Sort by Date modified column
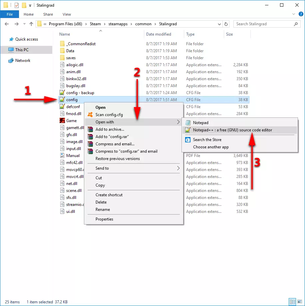This screenshot has height=306, width=305. [x=158, y=34]
